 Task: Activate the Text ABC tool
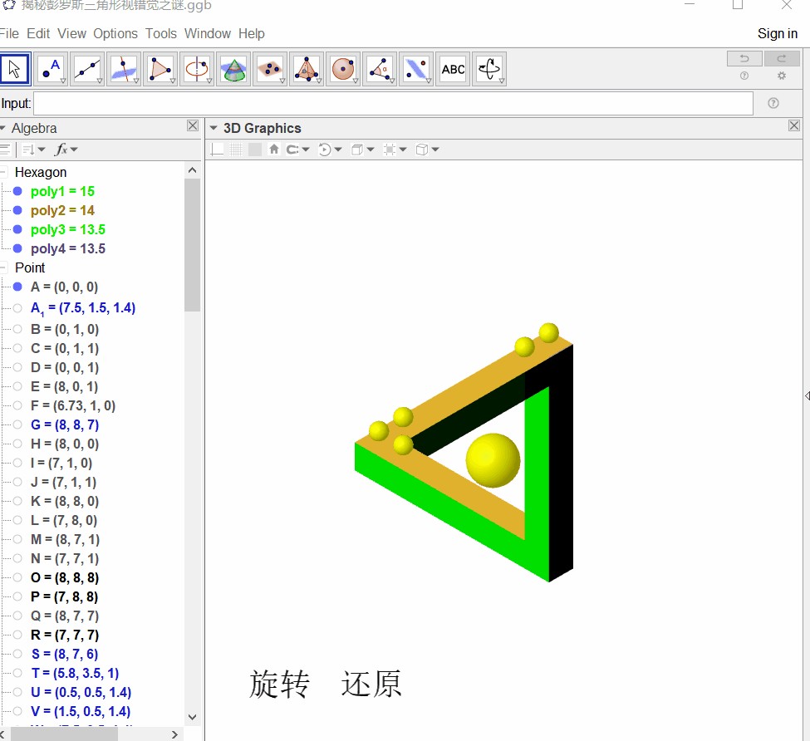(453, 69)
